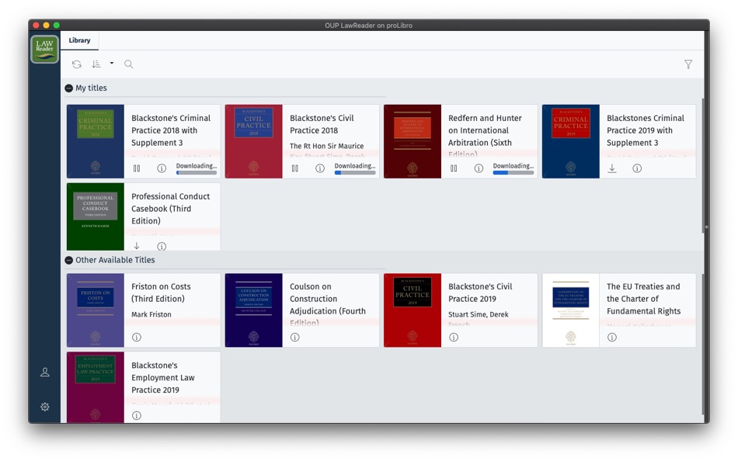Select Civil Practice 2019 red cover
This screenshot has height=461, width=738.
coord(413,310)
